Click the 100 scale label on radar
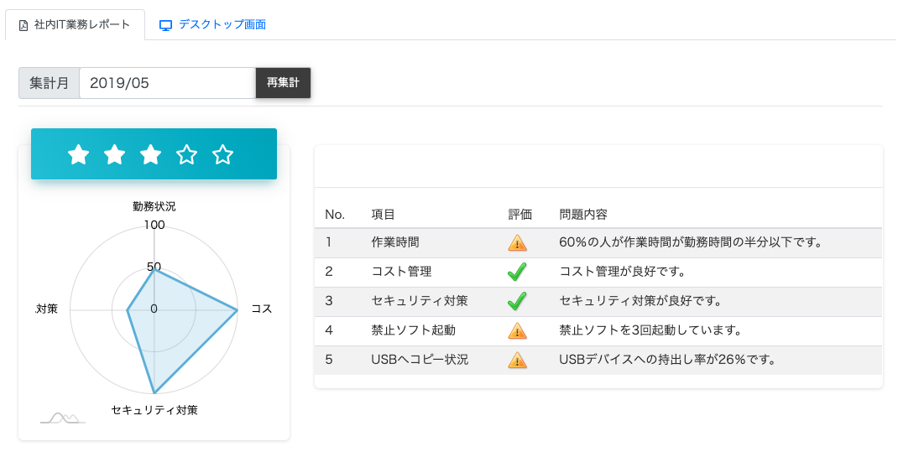Screen dimensions: 898x457 154,225
